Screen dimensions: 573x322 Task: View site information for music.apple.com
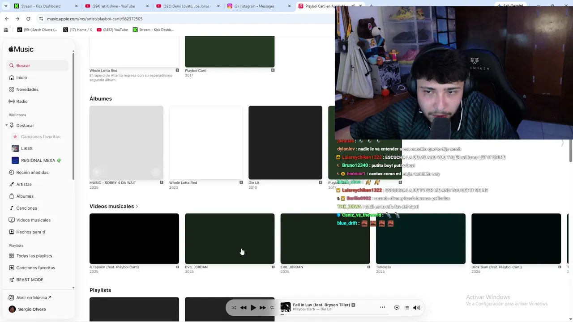(x=41, y=19)
